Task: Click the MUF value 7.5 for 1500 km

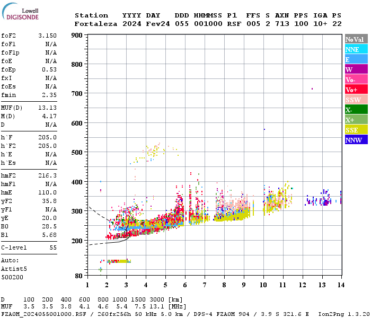Action: [x=140, y=307]
